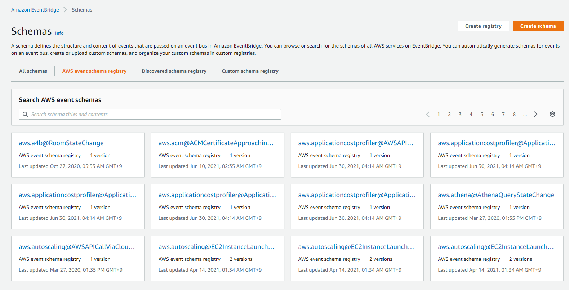The height and width of the screenshot is (290, 569).
Task: Open aws.athena@AthenaQueryStateChange schema
Action: point(496,195)
